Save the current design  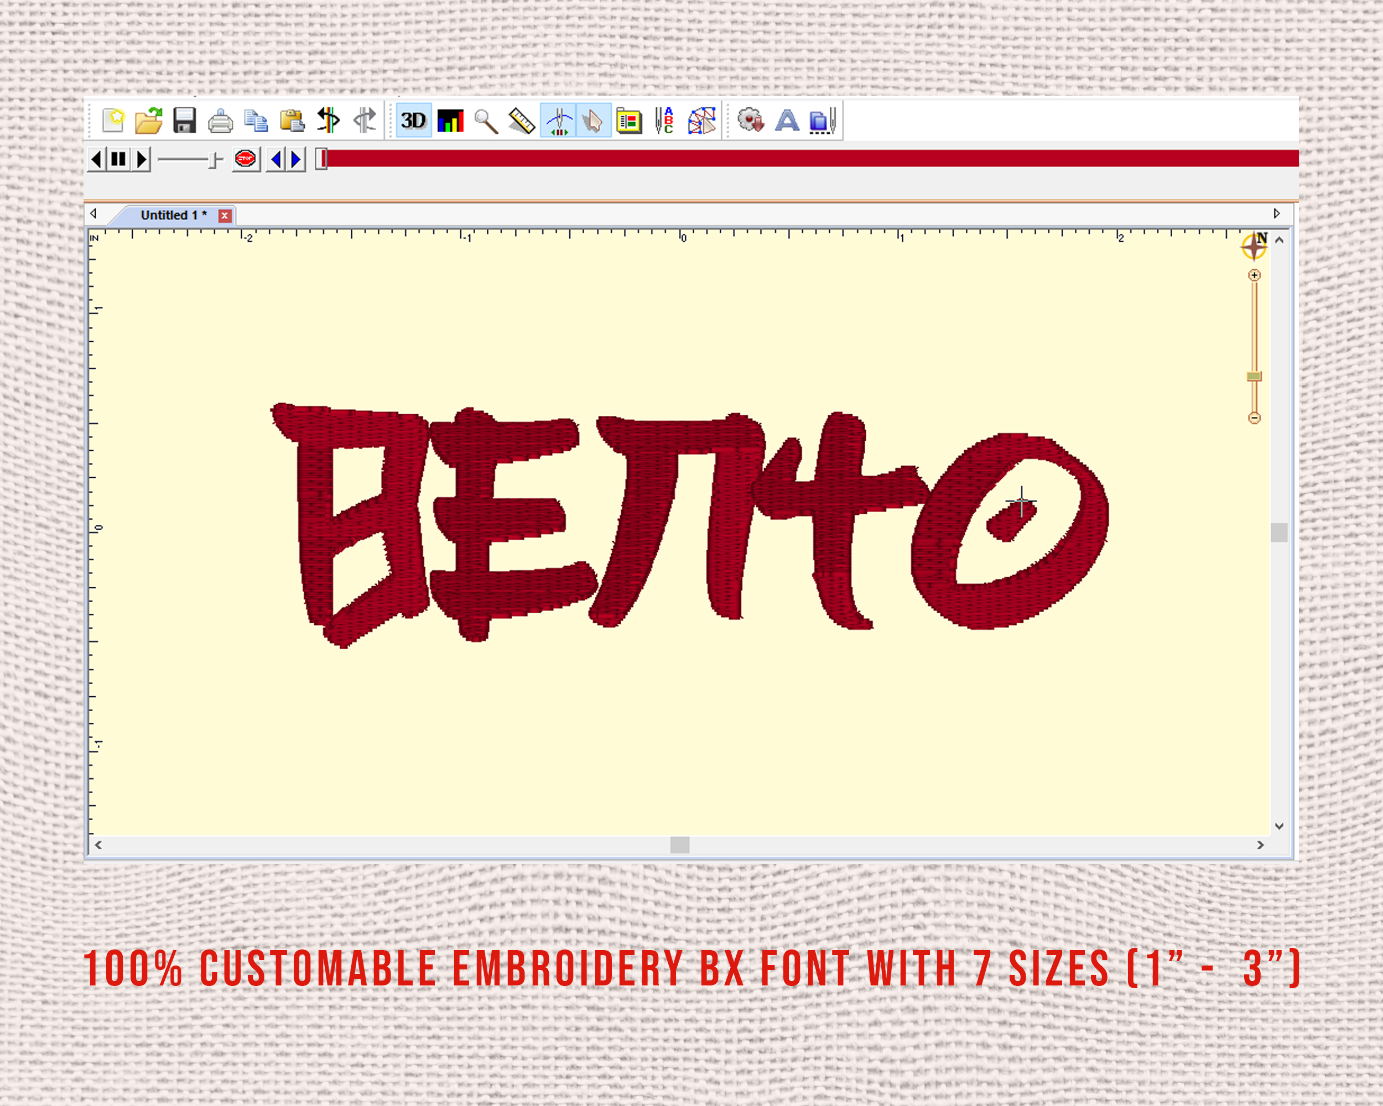[184, 121]
